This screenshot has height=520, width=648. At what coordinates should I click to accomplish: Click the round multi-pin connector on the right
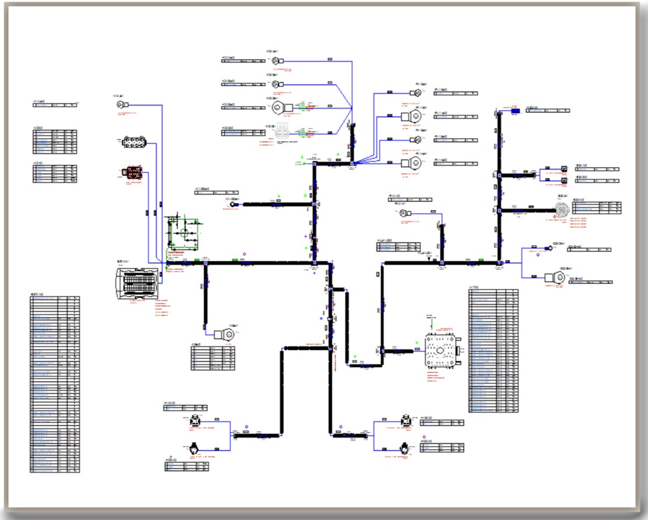tap(561, 208)
